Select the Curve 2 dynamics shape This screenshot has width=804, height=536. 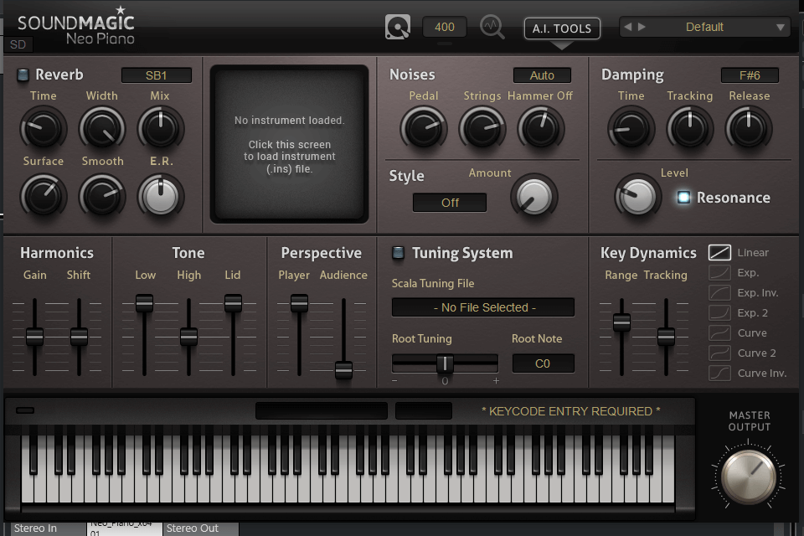[719, 353]
